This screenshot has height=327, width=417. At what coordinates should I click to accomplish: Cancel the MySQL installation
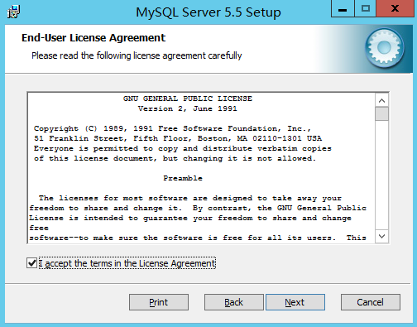point(371,302)
